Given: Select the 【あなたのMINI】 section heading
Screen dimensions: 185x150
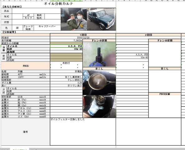Looking at the screenshot, I should coord(12,7).
